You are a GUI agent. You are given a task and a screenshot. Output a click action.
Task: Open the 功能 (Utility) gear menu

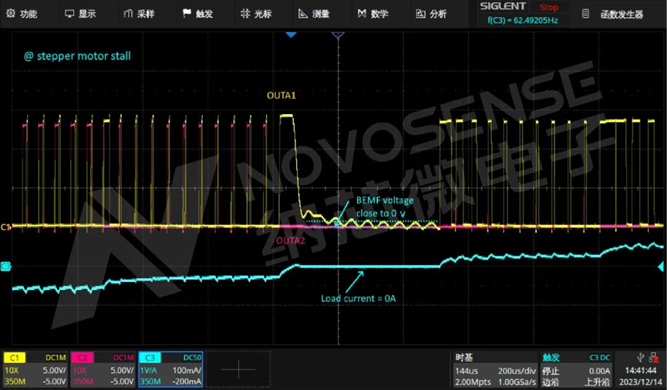tap(22, 13)
